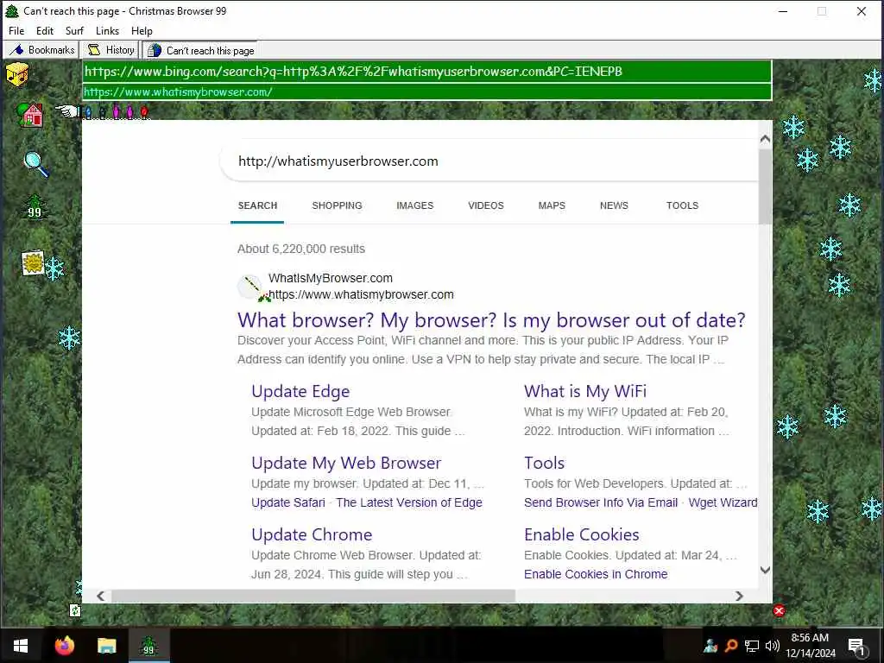This screenshot has width=884, height=663.
Task: Click the pointing hand icon
Action: pos(66,111)
